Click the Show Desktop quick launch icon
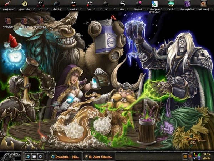The image size is (214, 161). [x=34, y=156]
